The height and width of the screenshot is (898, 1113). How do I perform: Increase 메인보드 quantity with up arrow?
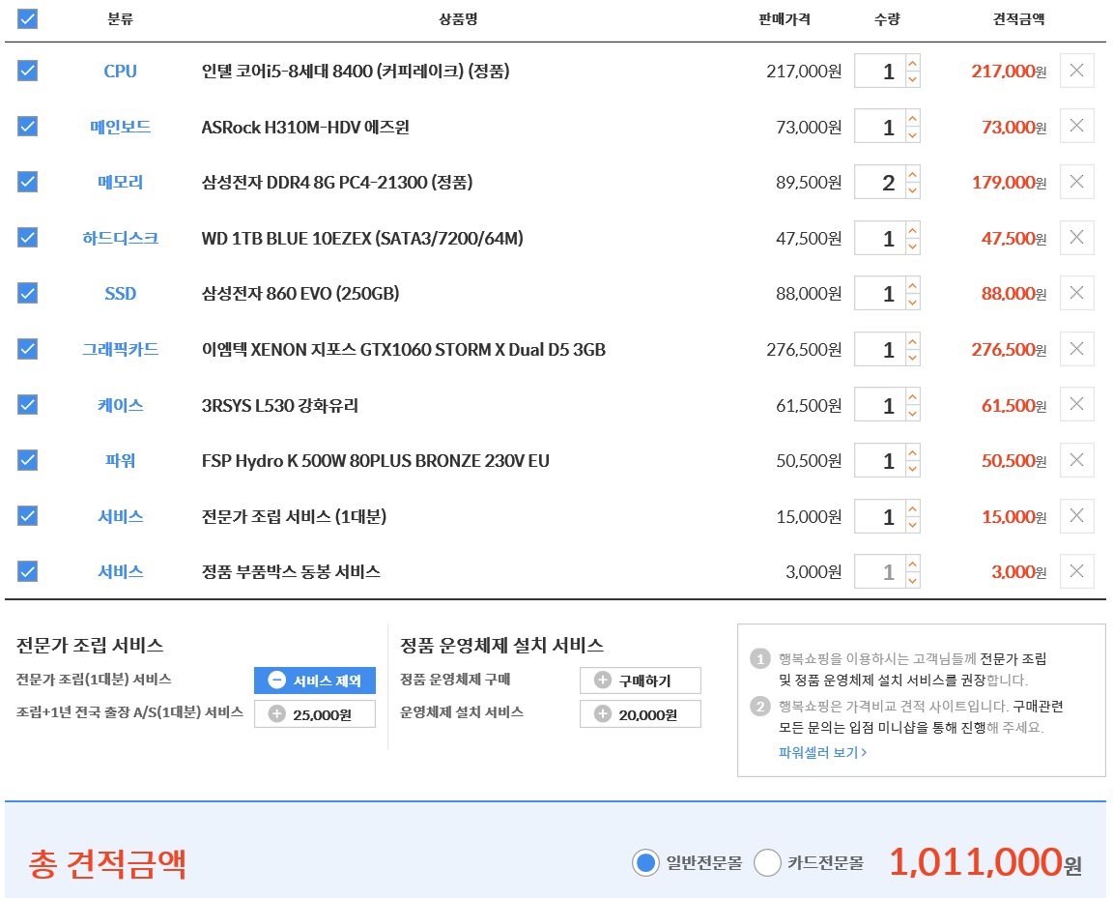click(913, 118)
